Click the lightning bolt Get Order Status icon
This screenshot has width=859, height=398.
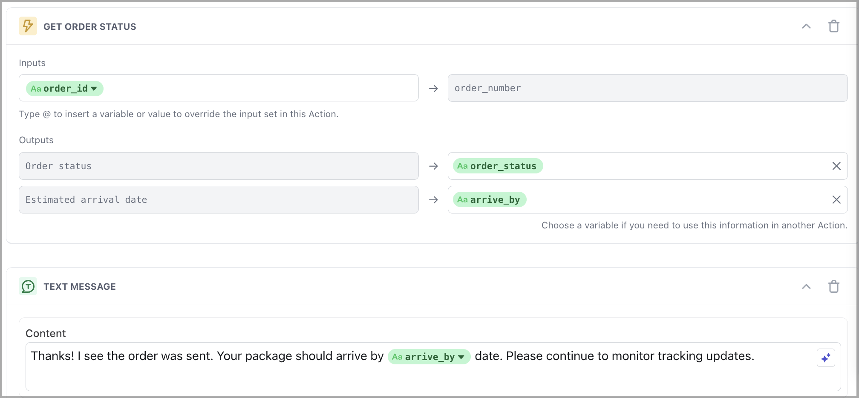28,26
